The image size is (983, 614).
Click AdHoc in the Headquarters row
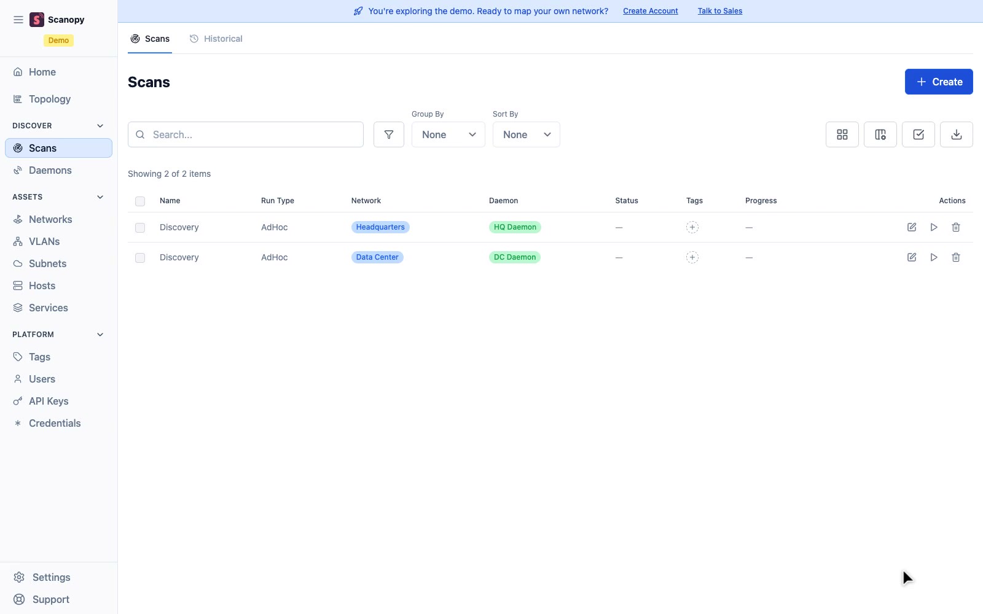275,227
